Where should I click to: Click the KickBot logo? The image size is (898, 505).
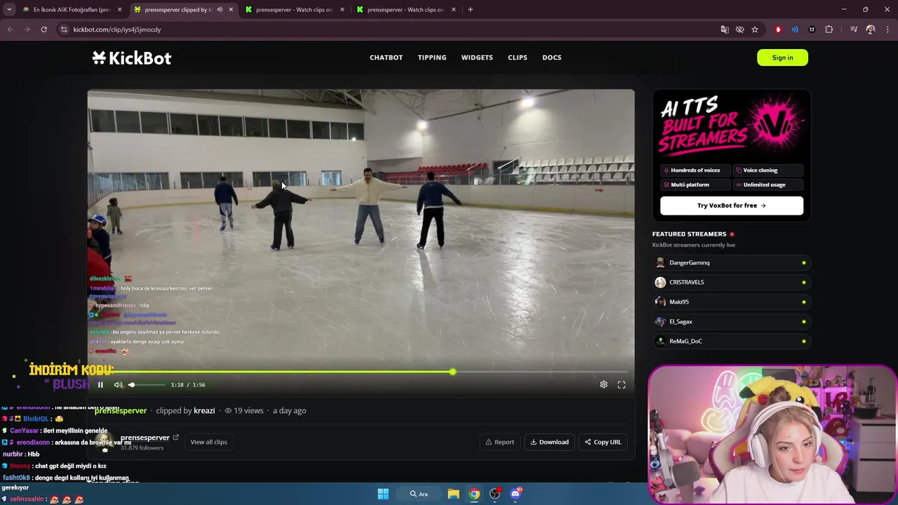point(132,58)
